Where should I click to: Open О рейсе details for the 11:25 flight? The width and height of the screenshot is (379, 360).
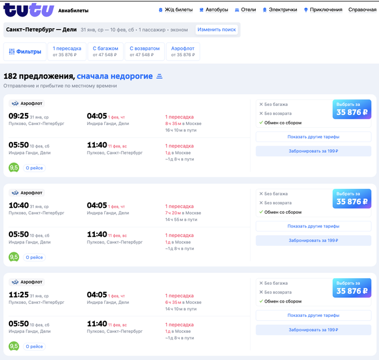pyautogui.click(x=34, y=346)
